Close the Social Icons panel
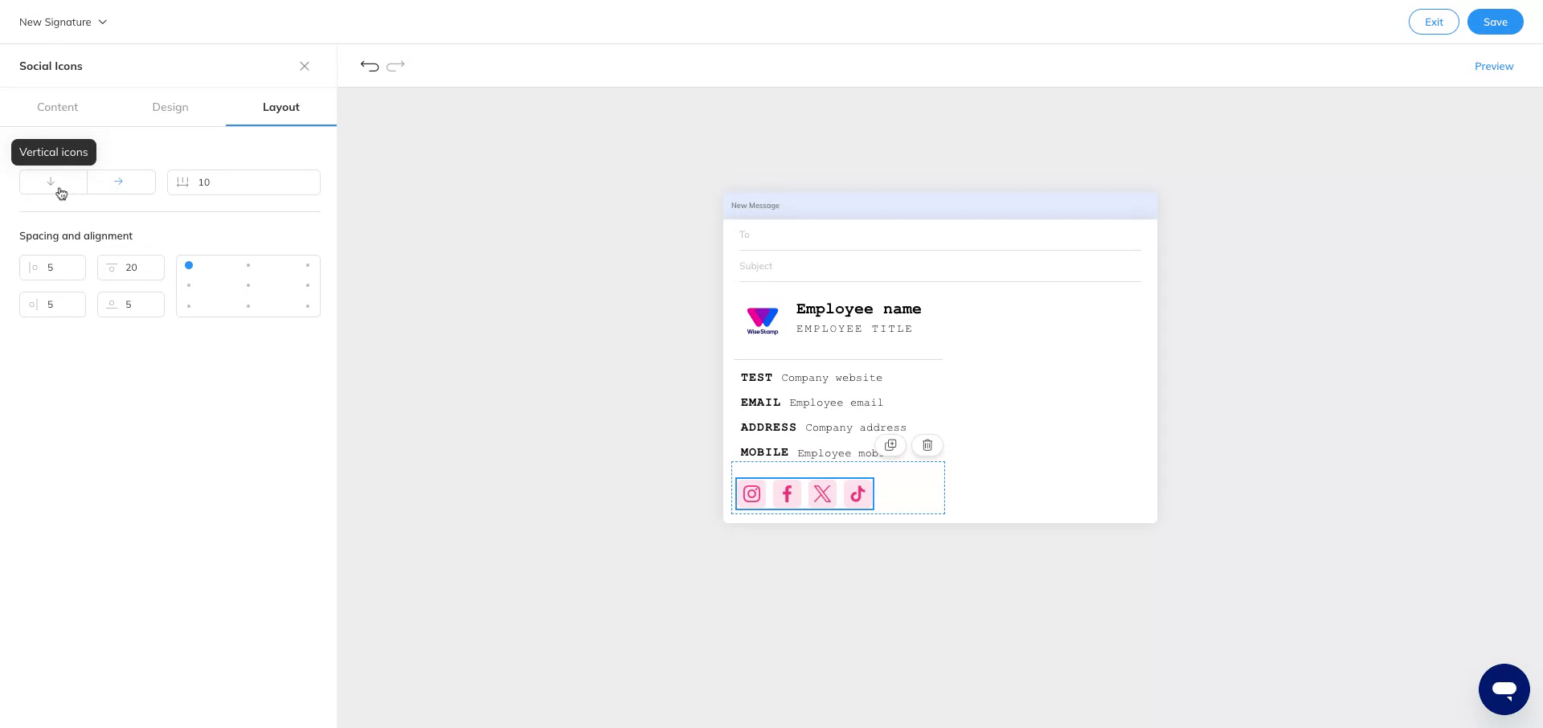The image size is (1543, 728). [x=305, y=66]
